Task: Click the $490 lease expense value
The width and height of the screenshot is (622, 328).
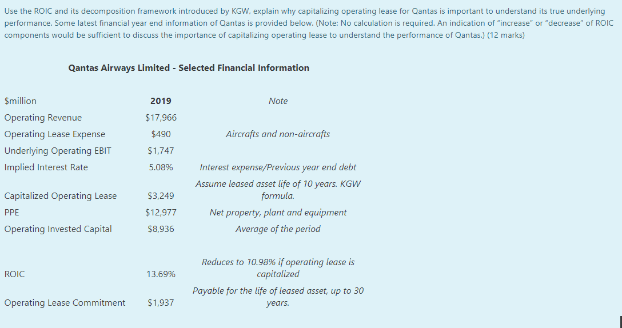Action: pyautogui.click(x=161, y=134)
